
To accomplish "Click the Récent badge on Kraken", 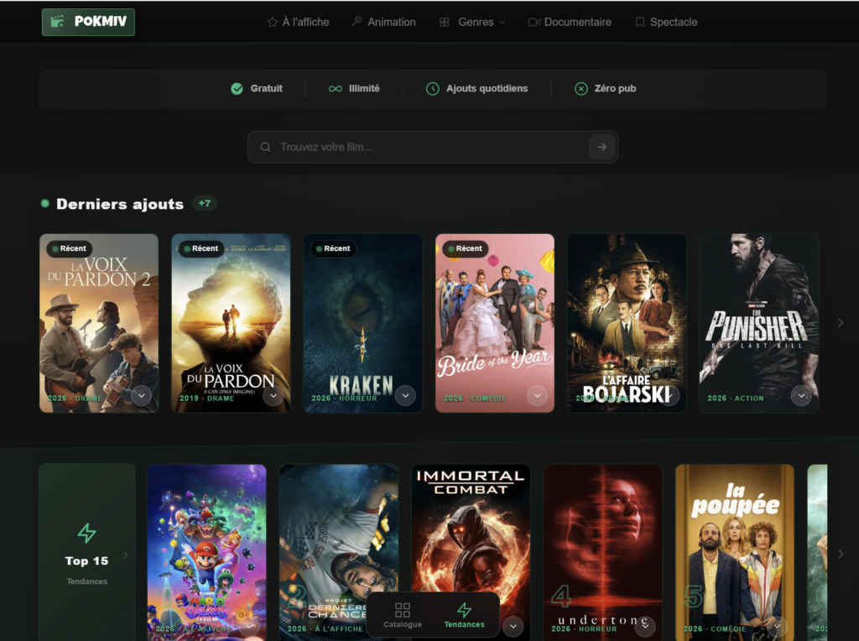I will tap(333, 248).
